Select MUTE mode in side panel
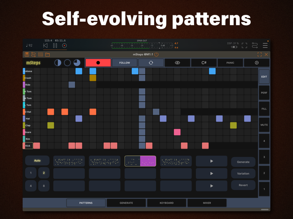This screenshot has height=219, width=293. click(264, 125)
